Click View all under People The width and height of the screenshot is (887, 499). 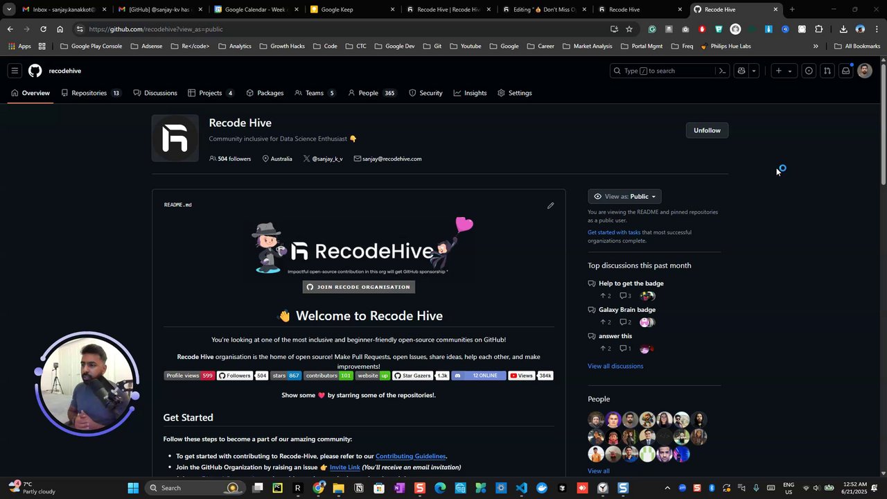pos(599,471)
